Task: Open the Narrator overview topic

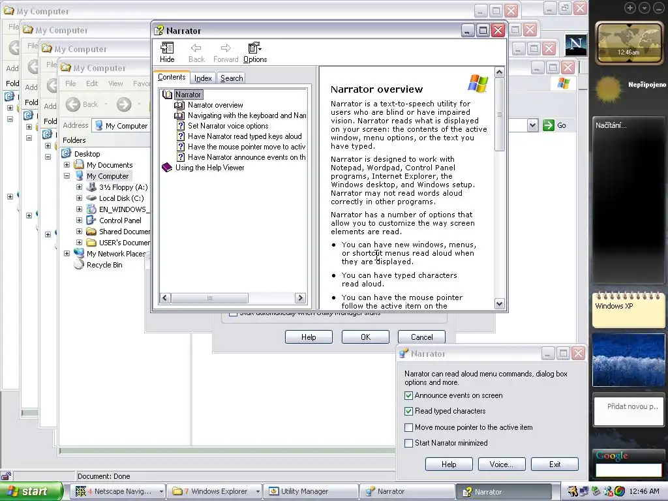Action: tap(215, 105)
